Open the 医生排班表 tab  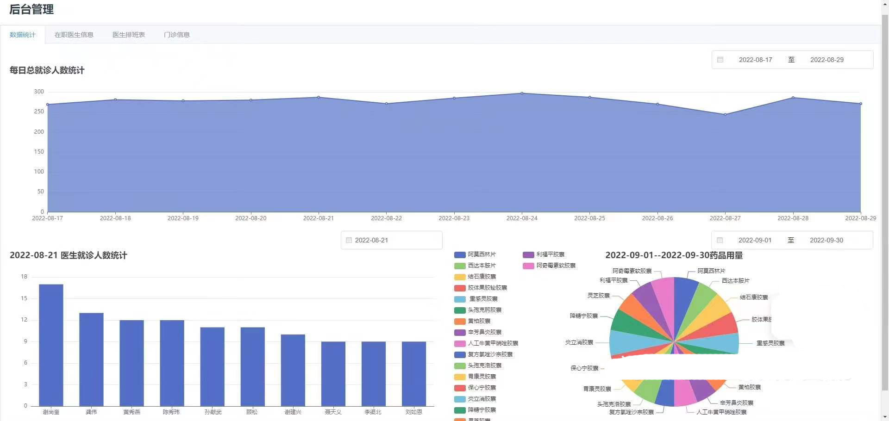click(129, 35)
